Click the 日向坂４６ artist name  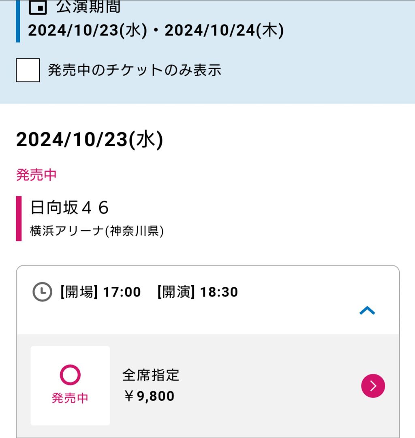tap(69, 207)
